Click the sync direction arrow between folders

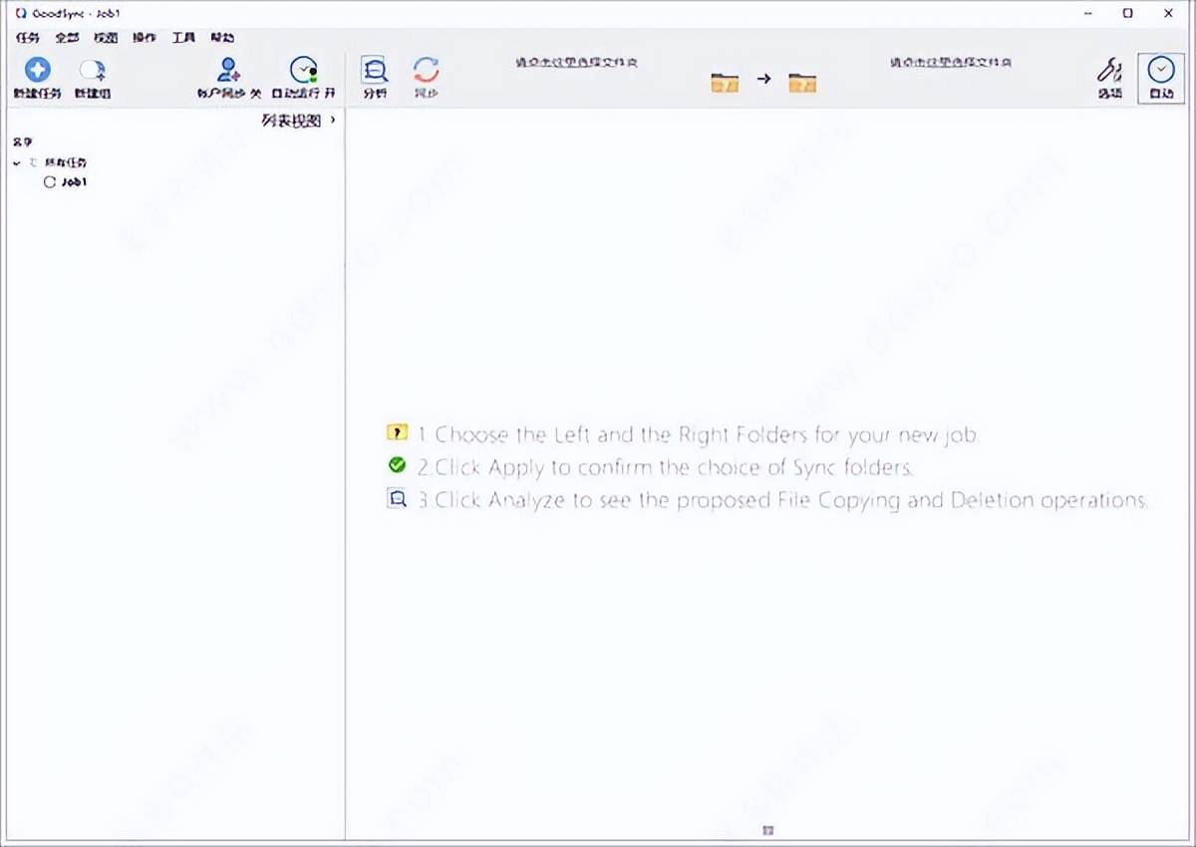pyautogui.click(x=763, y=79)
